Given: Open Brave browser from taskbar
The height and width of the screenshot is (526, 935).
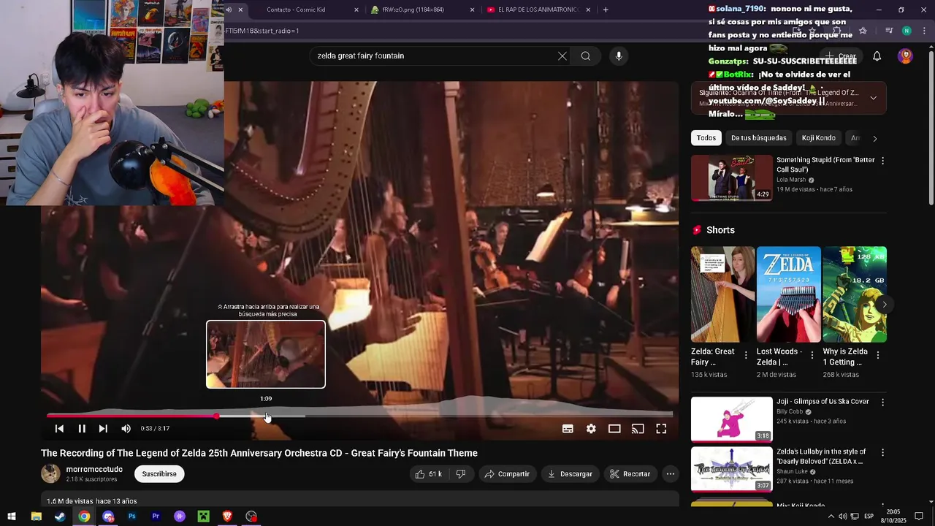Looking at the screenshot, I should click(227, 517).
